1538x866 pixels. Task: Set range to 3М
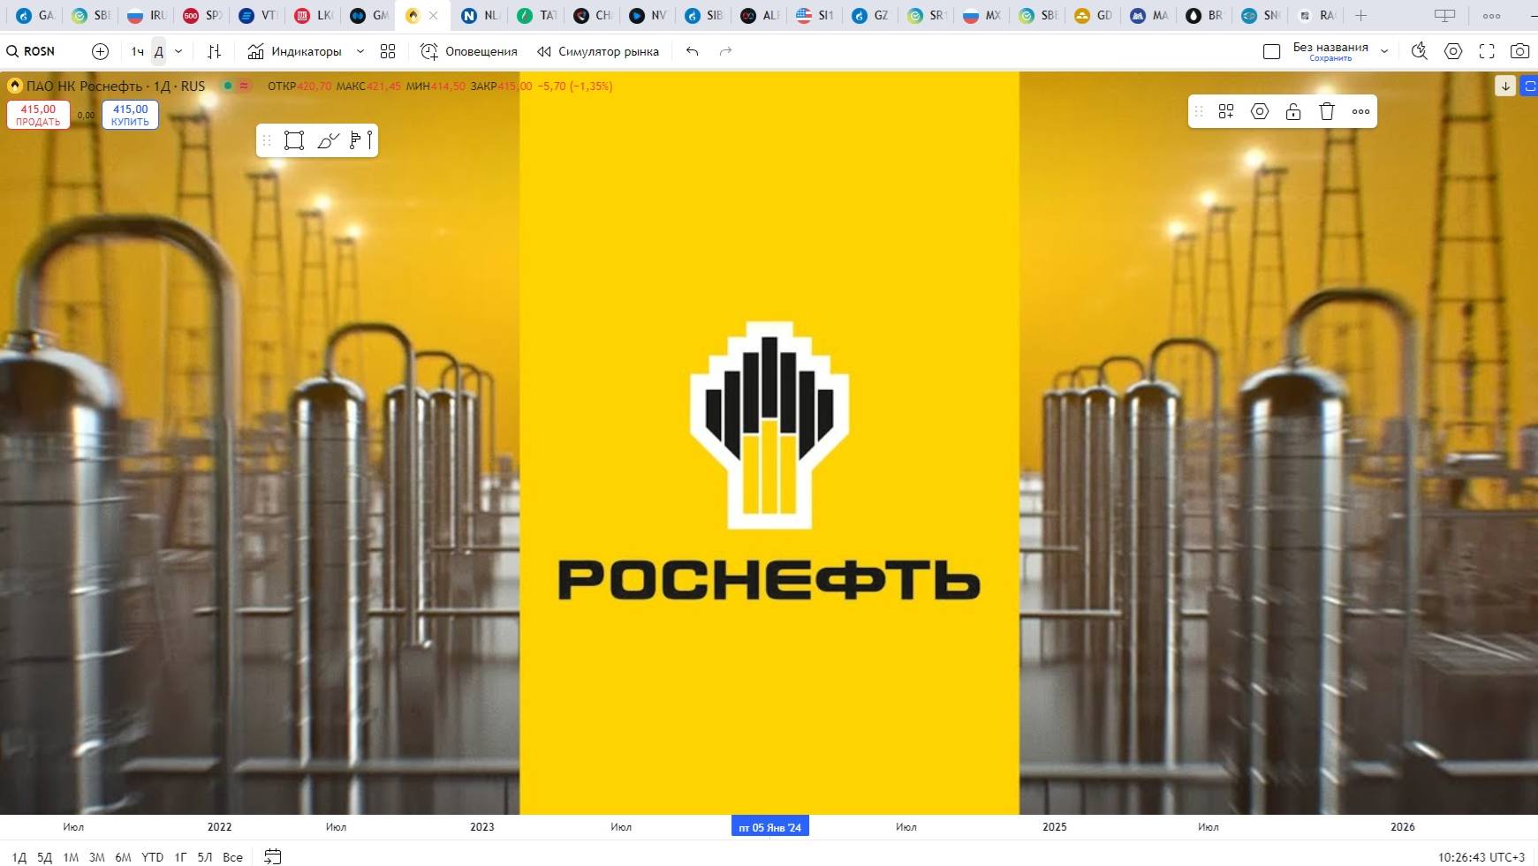click(97, 857)
